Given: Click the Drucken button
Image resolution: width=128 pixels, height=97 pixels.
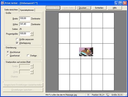Looking at the screenshot, I should 84,8.
